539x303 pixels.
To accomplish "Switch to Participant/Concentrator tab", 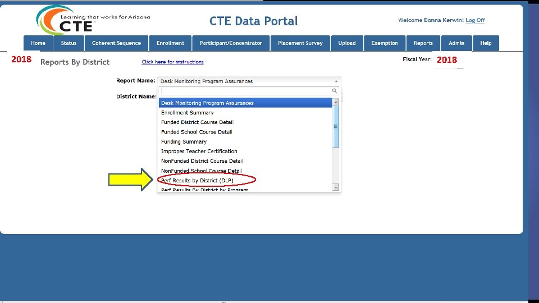I will point(231,43).
